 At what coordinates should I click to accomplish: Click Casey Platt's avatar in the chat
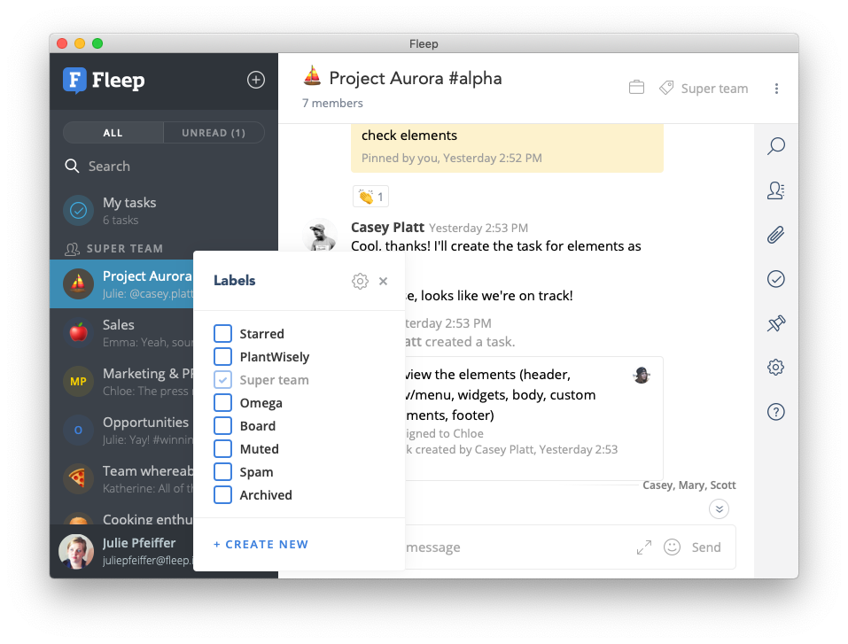click(x=320, y=236)
